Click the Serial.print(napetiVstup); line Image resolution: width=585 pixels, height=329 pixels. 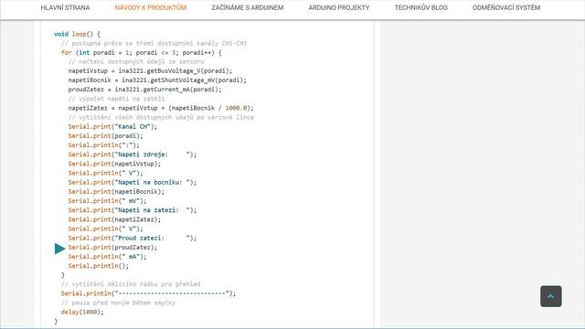click(114, 164)
